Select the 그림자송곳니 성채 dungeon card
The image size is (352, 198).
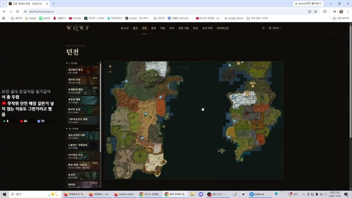point(83,120)
